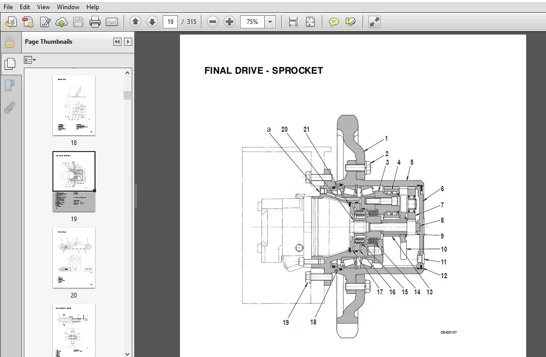Select page 20 thumbnail
Image resolution: width=546 pixels, height=357 pixels.
tap(74, 258)
